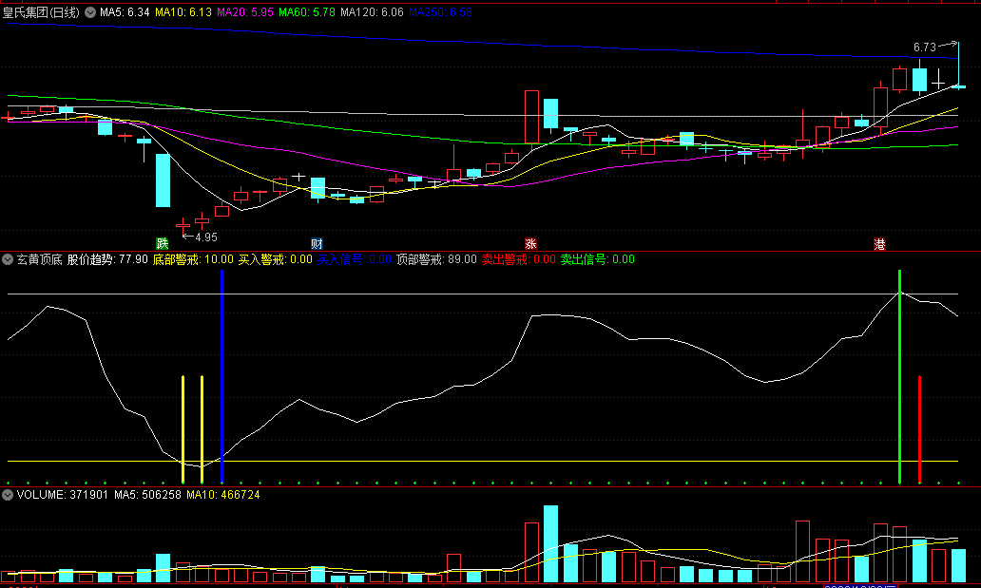Click the 皇氏集团(日线) chart title
This screenshot has height=588, width=981.
[41, 12]
